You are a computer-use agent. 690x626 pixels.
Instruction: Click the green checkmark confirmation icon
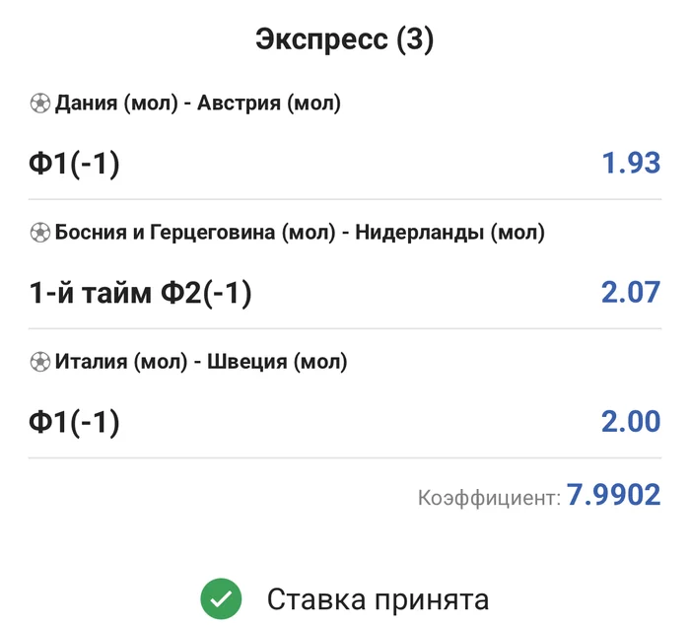[222, 598]
